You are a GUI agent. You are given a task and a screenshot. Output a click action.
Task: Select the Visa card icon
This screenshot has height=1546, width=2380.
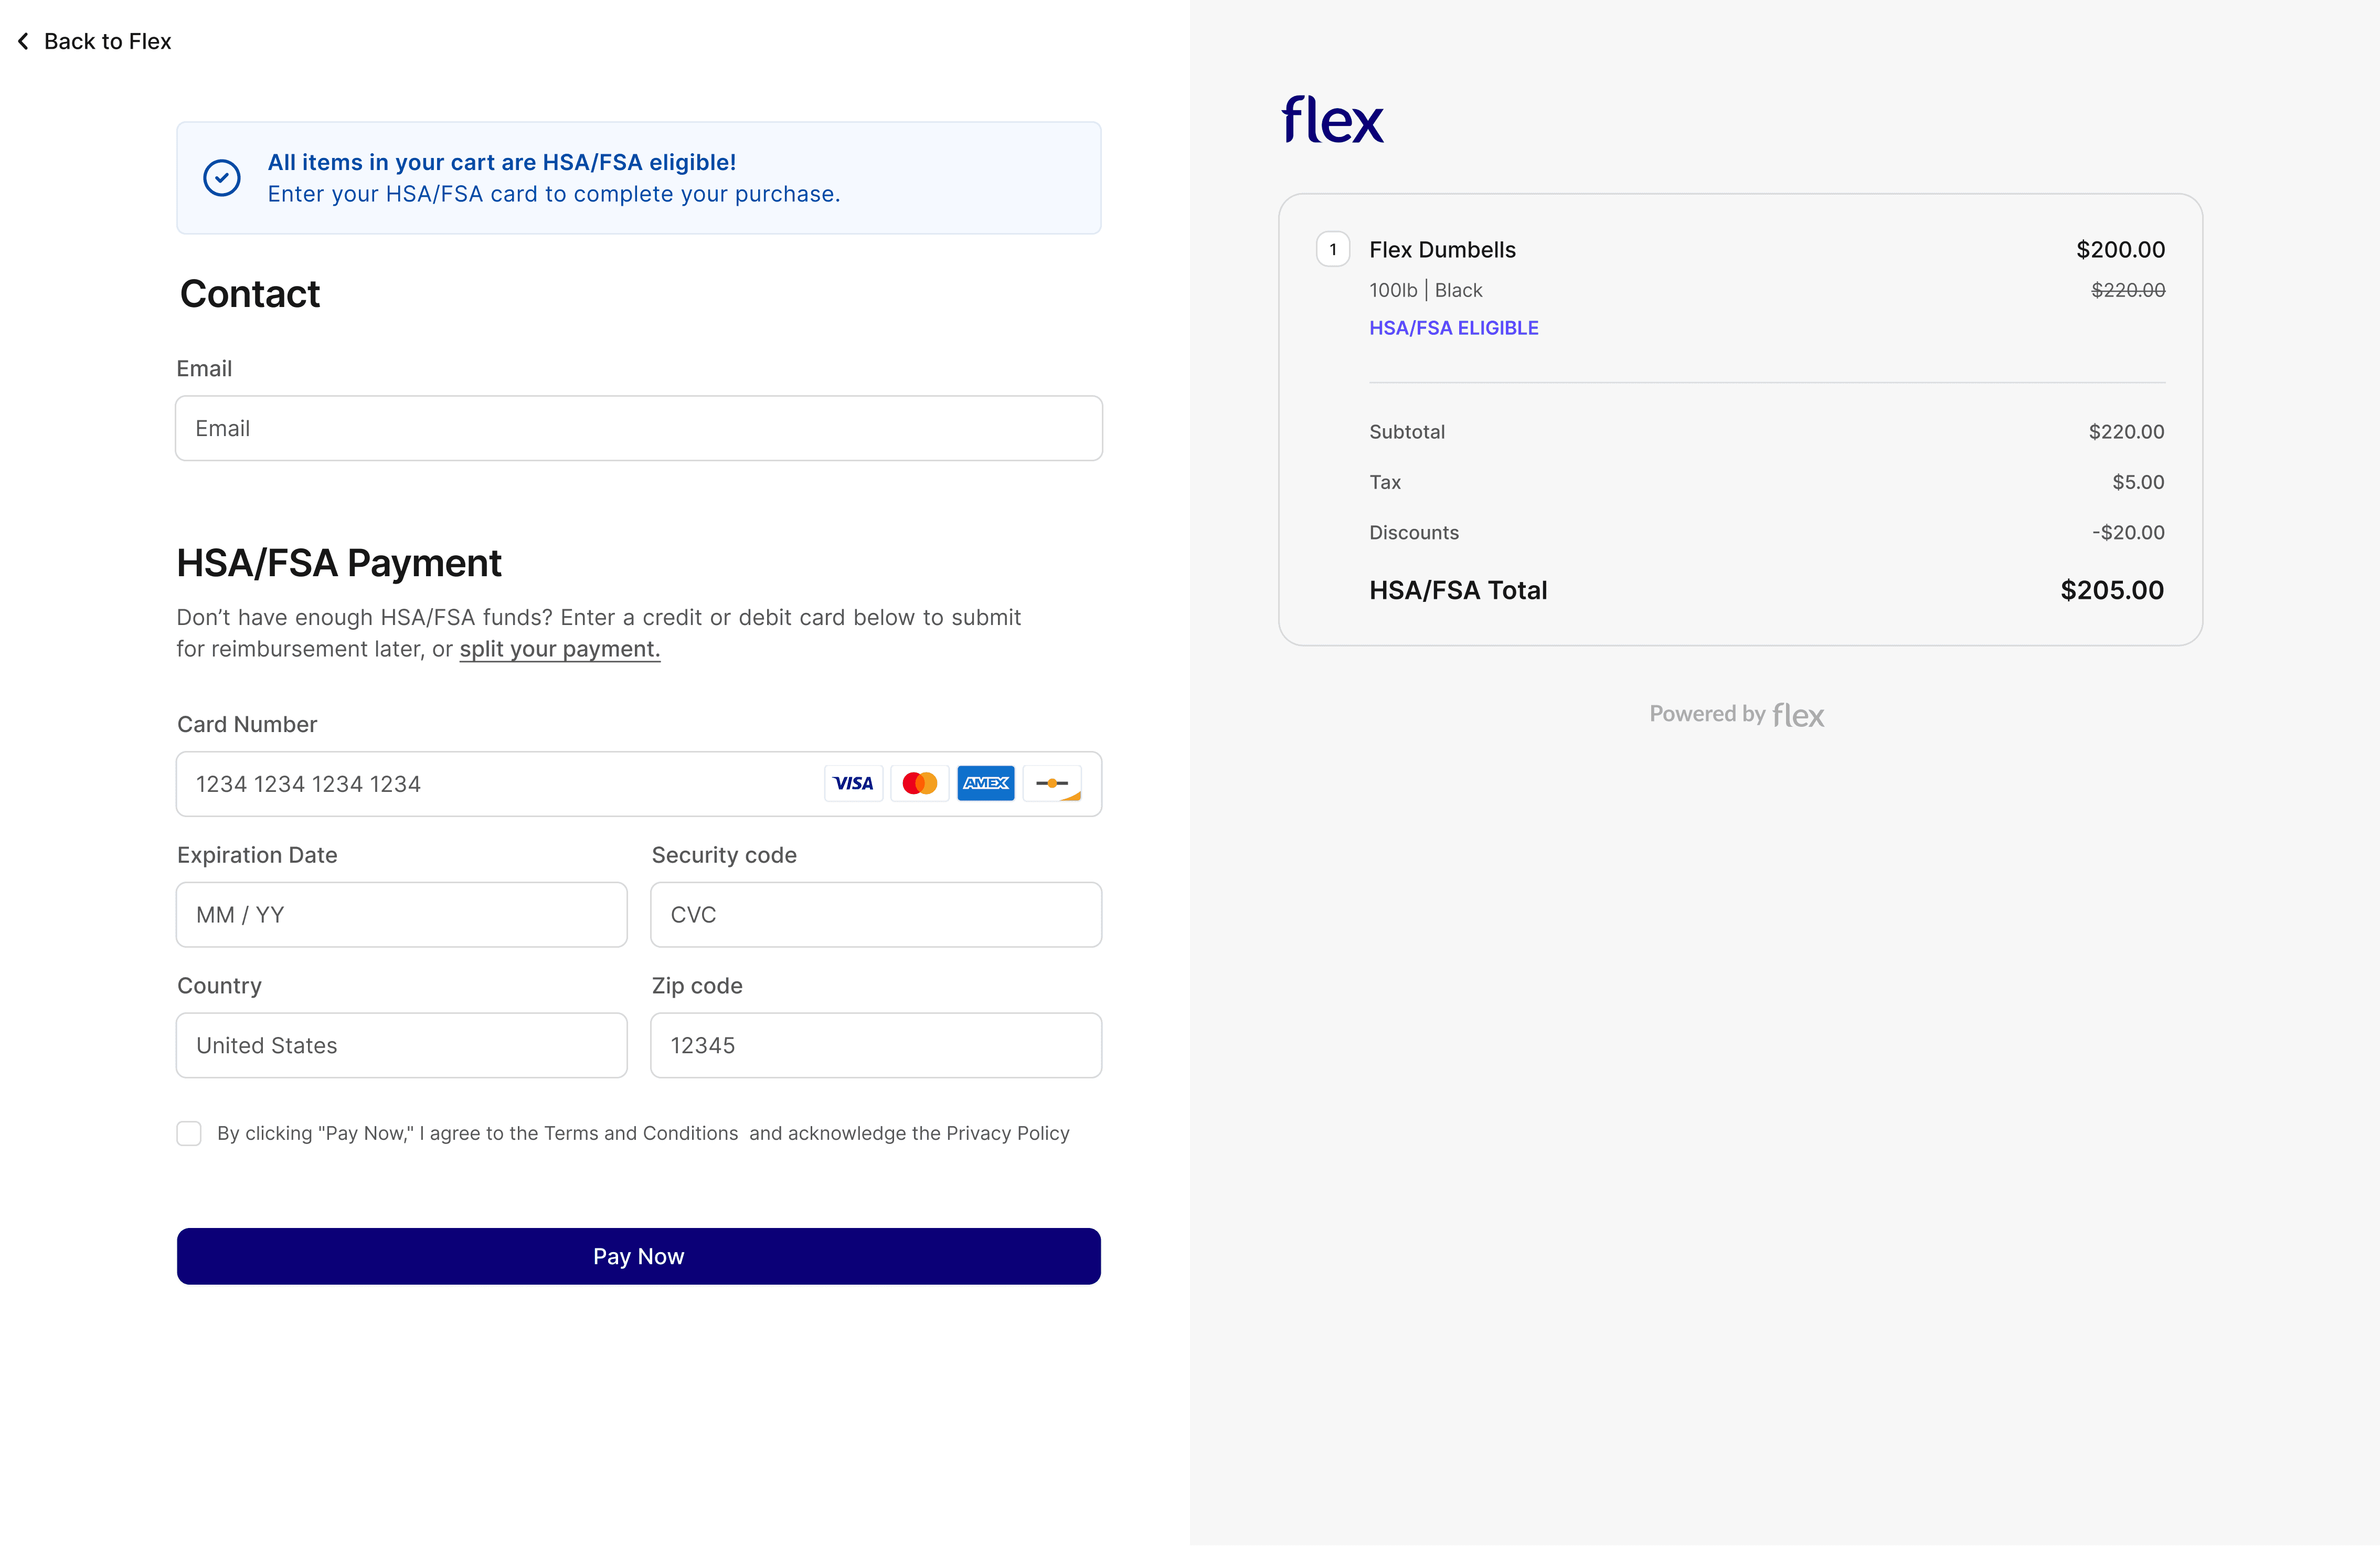click(853, 783)
